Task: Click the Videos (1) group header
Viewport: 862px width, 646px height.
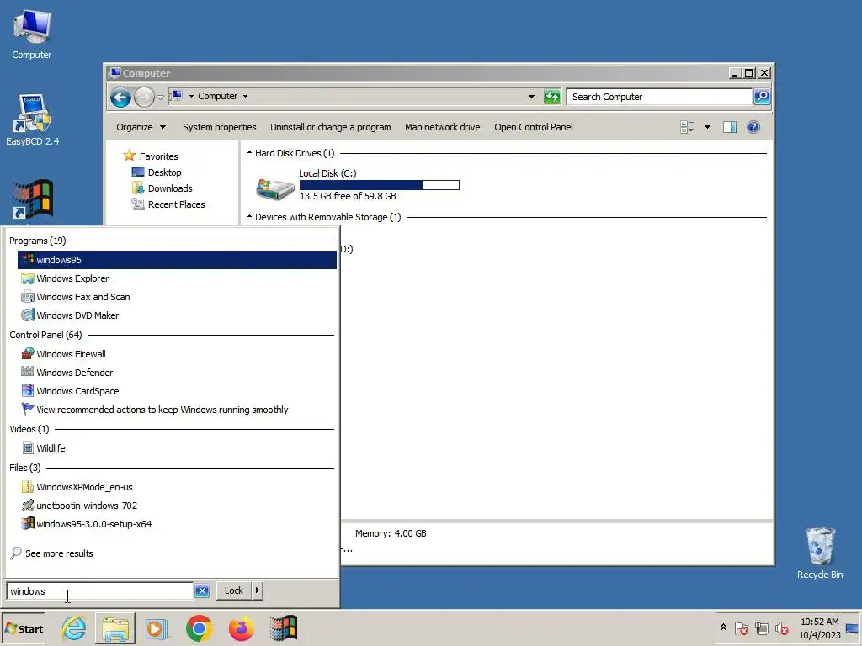Action: pyautogui.click(x=29, y=429)
